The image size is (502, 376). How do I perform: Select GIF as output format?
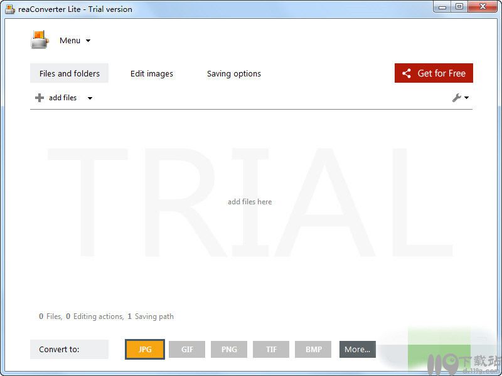187,349
